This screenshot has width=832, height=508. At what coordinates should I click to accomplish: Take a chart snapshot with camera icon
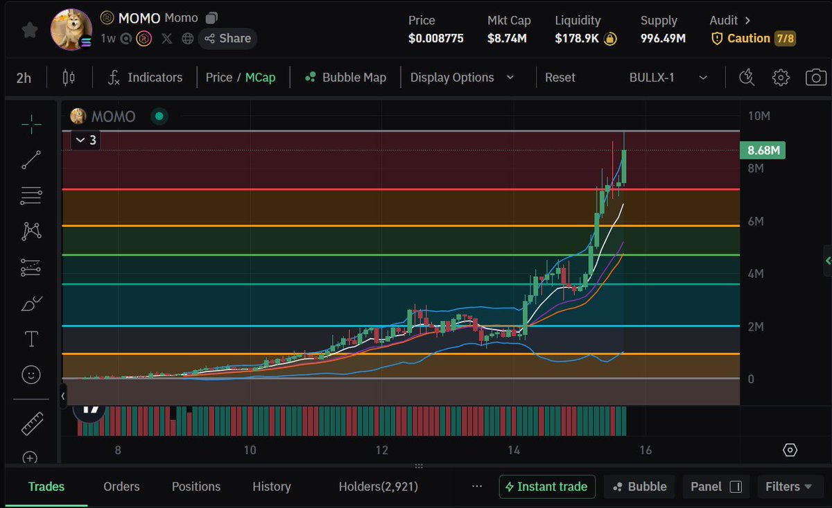pos(816,78)
